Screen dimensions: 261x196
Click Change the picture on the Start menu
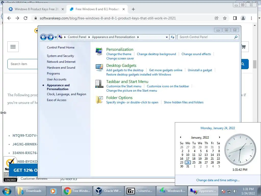[x=132, y=91]
